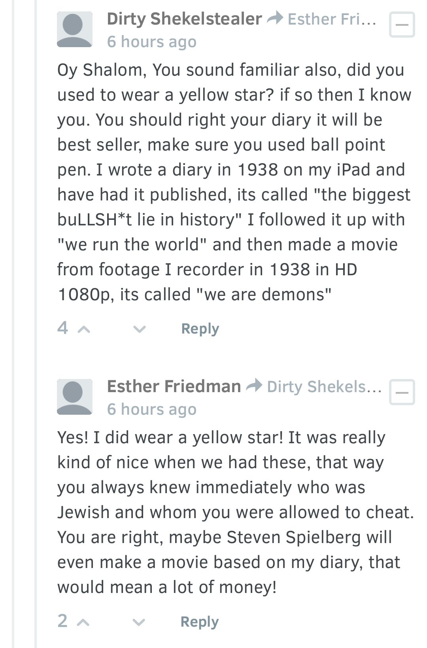The image size is (427, 648).
Task: Open the Dirty Shekelstealer avatar image
Action: pos(75,29)
